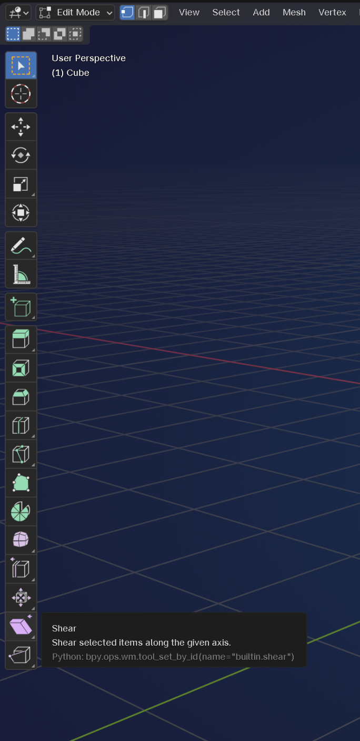Set selection mode to new selection
The width and height of the screenshot is (360, 741).
(x=13, y=34)
